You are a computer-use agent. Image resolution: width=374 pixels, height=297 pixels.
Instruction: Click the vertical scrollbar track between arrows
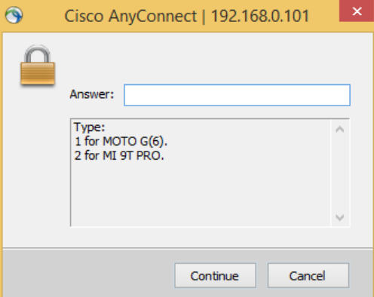click(x=340, y=173)
